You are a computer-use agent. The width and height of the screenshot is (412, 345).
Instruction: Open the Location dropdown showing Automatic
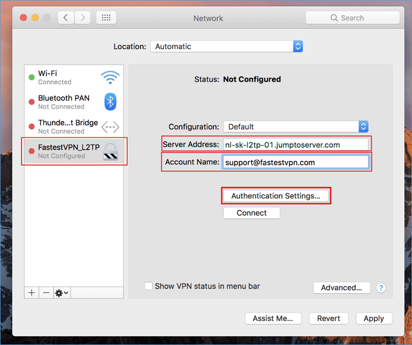point(226,47)
